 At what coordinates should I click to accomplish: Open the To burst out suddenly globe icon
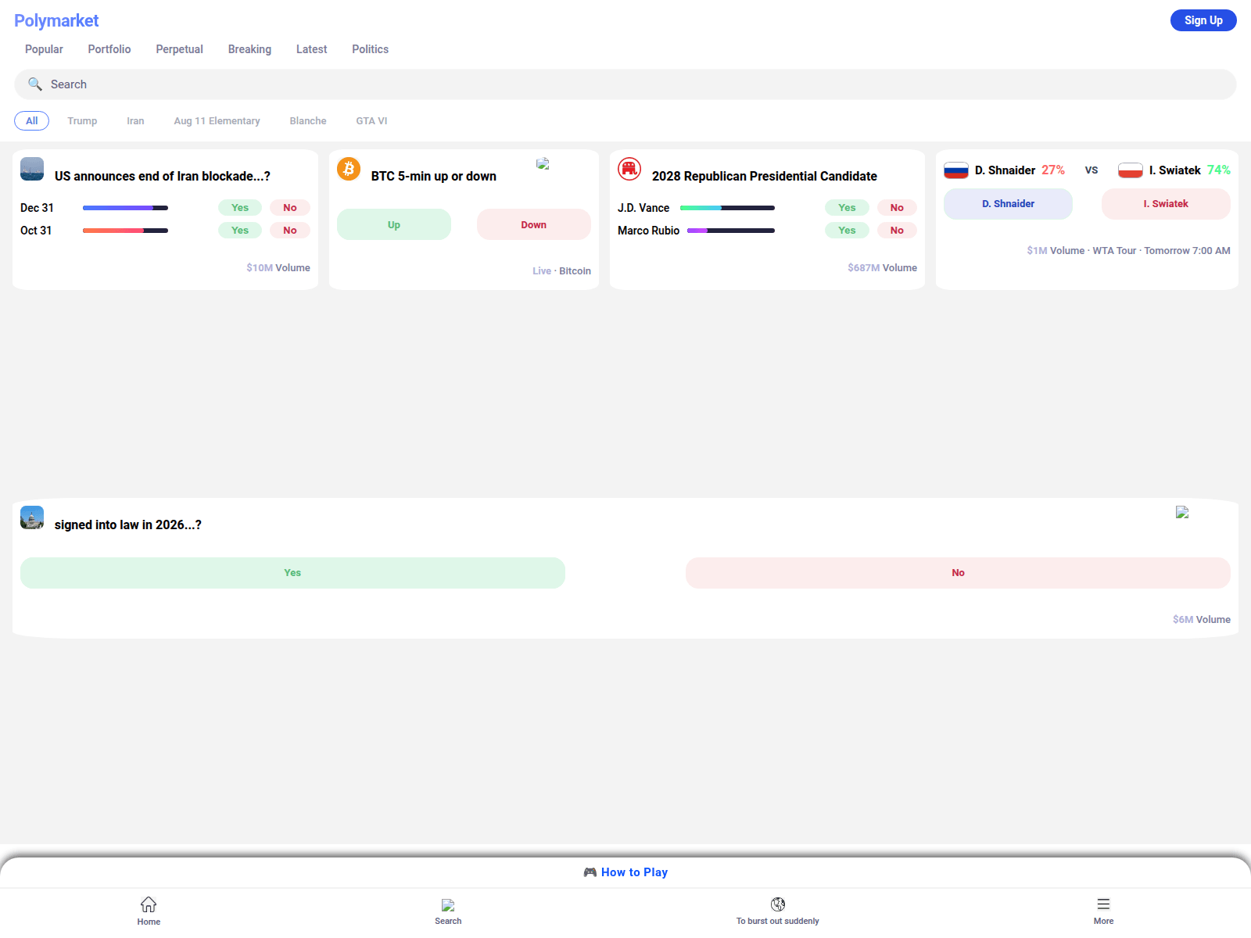pyautogui.click(x=778, y=904)
